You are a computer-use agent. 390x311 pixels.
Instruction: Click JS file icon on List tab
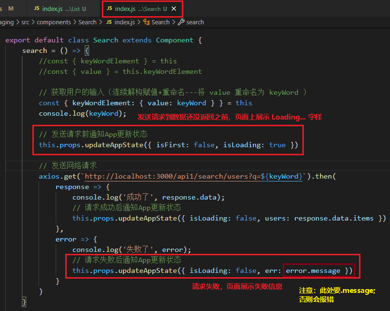click(37, 9)
